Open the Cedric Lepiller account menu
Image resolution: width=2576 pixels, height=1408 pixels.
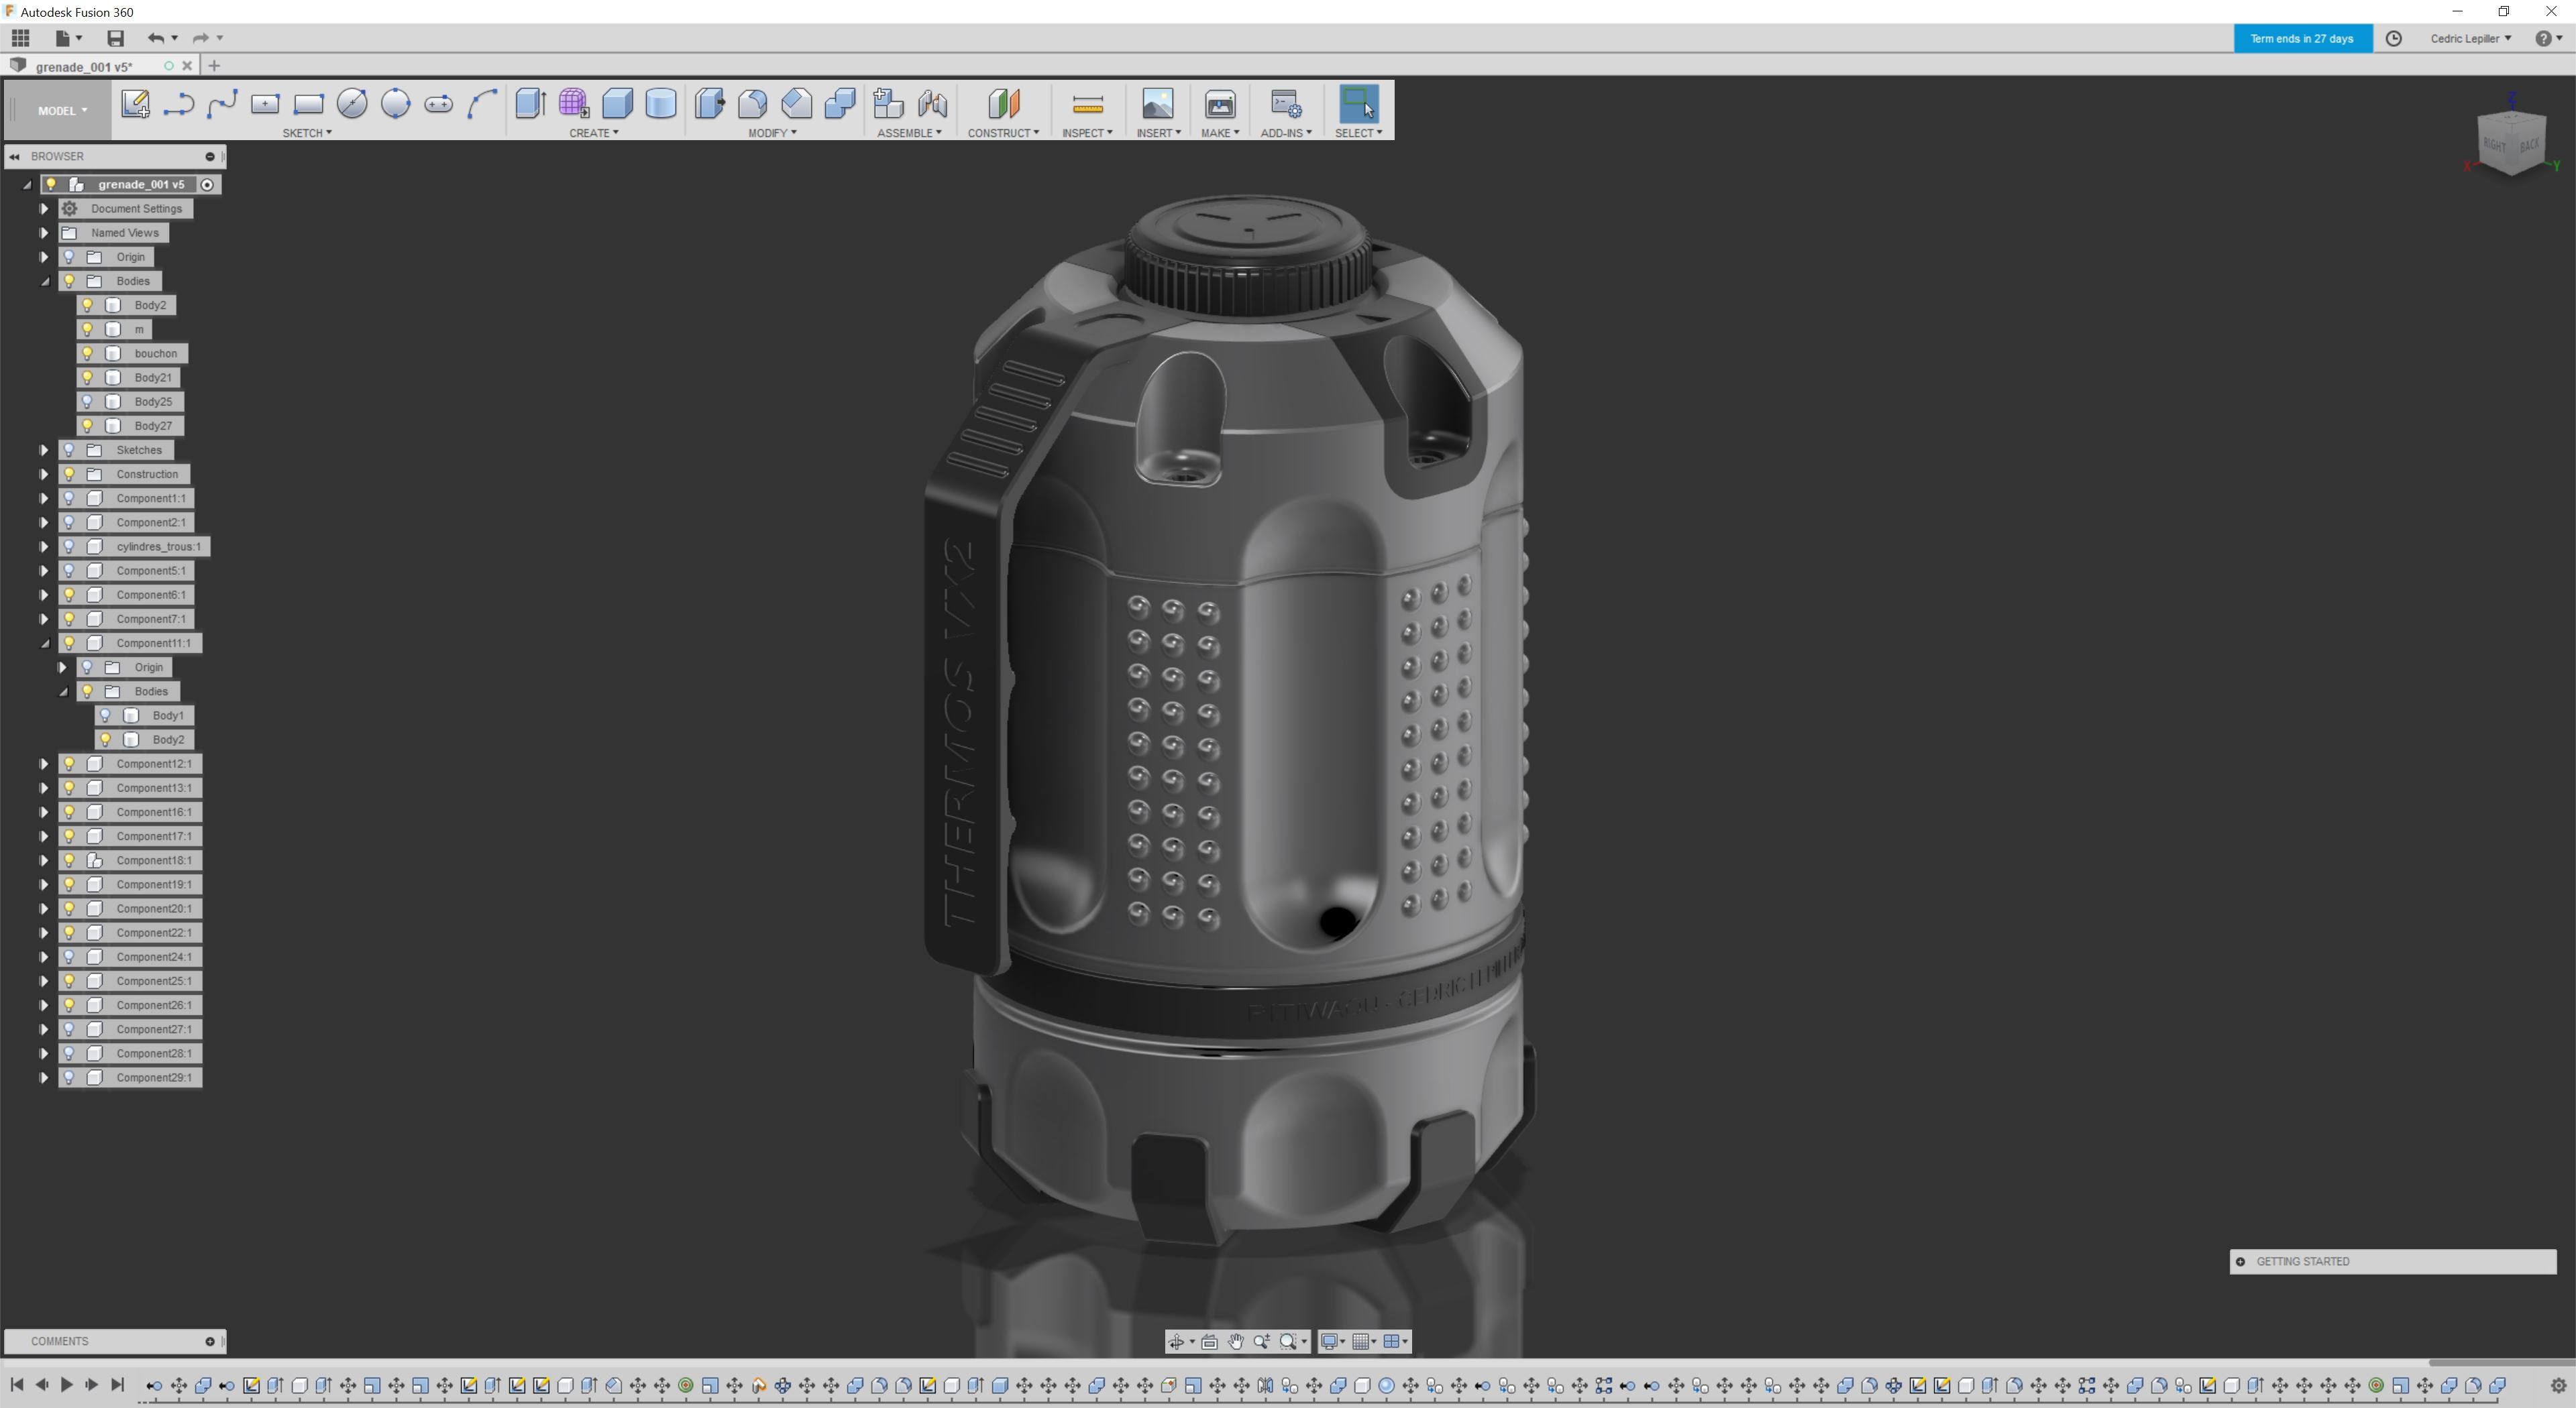[2470, 39]
